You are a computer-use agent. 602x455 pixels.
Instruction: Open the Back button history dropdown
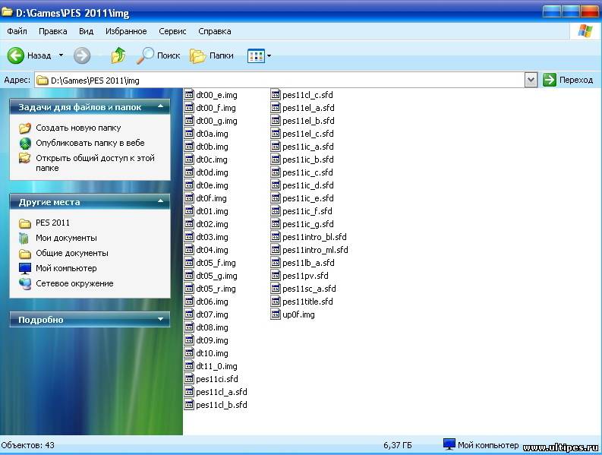pyautogui.click(x=61, y=55)
